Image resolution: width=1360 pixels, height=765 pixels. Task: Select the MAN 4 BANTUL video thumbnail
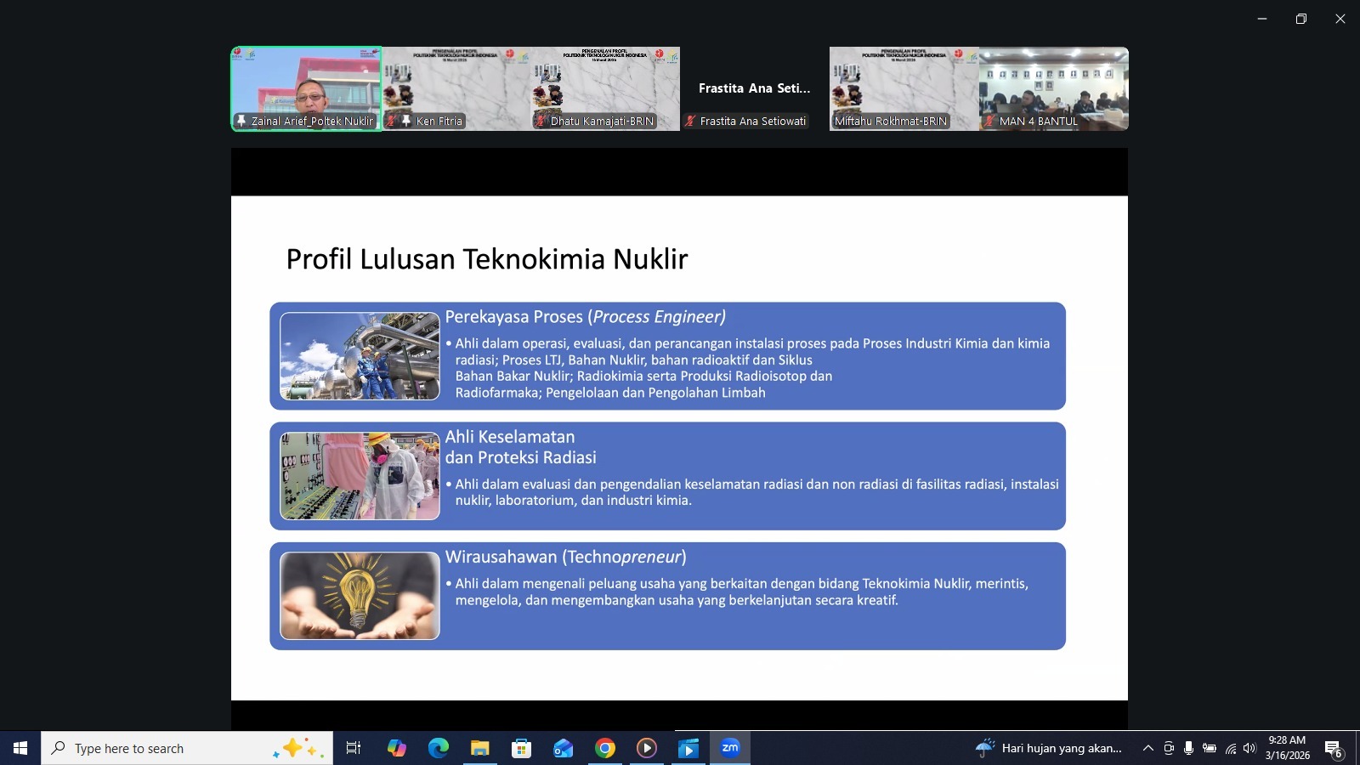(1053, 88)
